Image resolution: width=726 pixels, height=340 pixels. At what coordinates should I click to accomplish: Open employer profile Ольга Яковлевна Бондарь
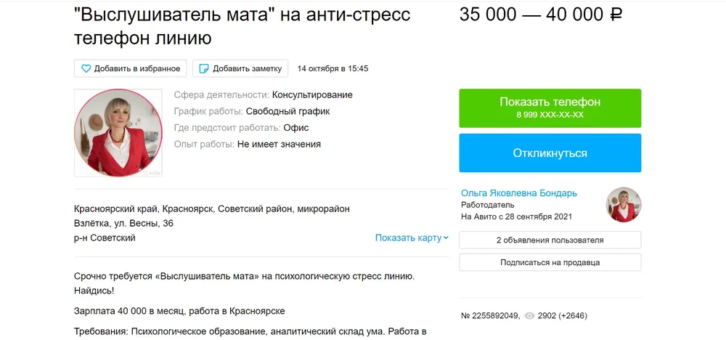tap(519, 193)
